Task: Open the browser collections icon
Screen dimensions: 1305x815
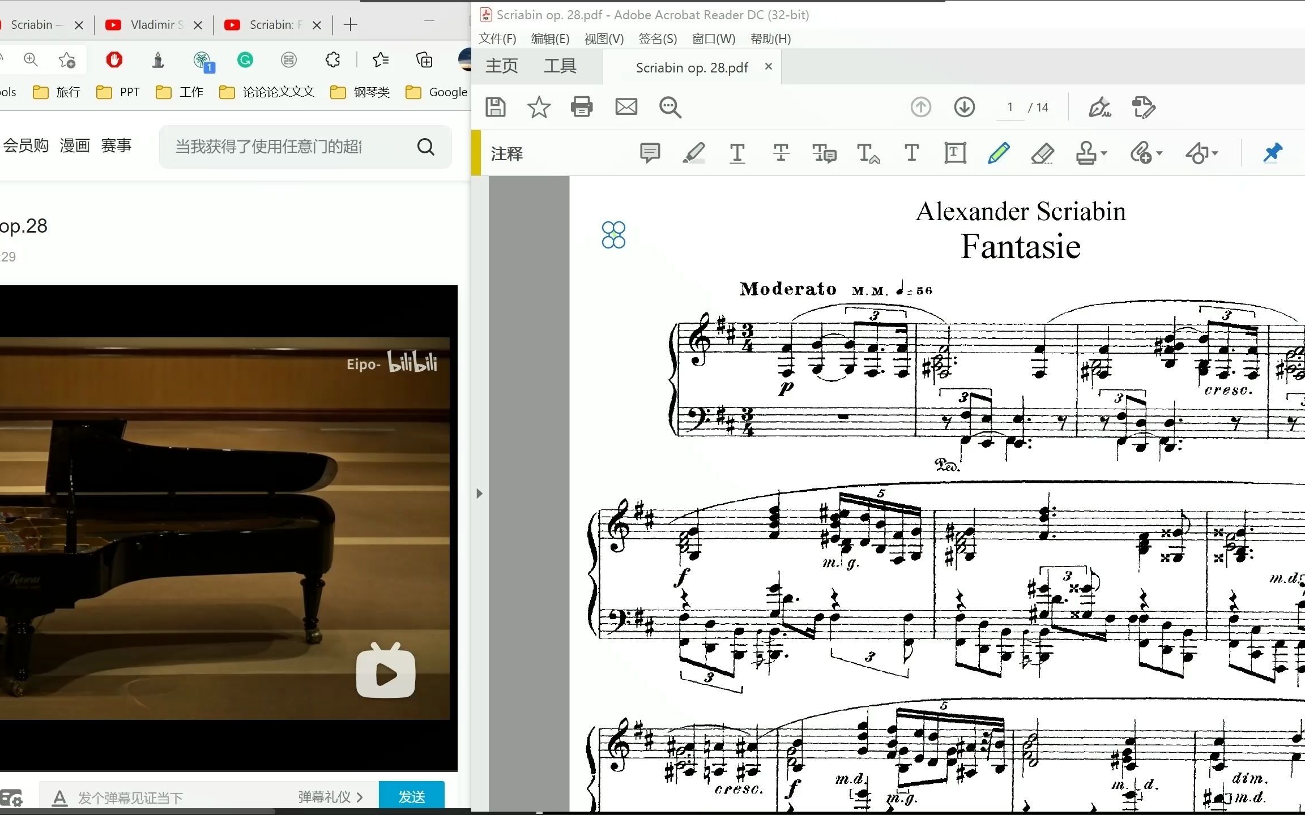Action: (424, 59)
